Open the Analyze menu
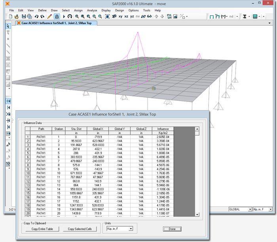 click(92, 10)
